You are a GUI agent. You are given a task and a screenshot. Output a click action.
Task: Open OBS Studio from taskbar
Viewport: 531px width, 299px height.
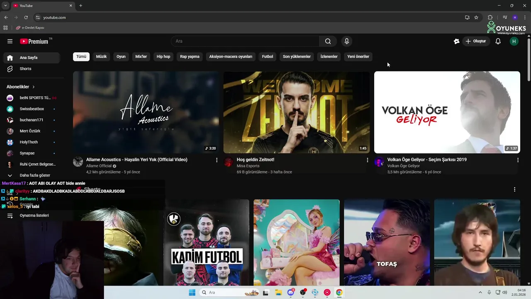tap(303, 292)
